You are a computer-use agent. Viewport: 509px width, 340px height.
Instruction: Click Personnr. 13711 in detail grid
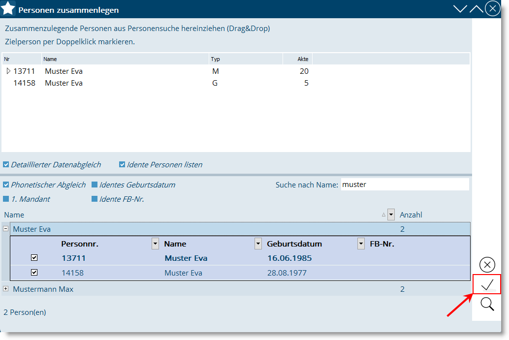tap(74, 258)
